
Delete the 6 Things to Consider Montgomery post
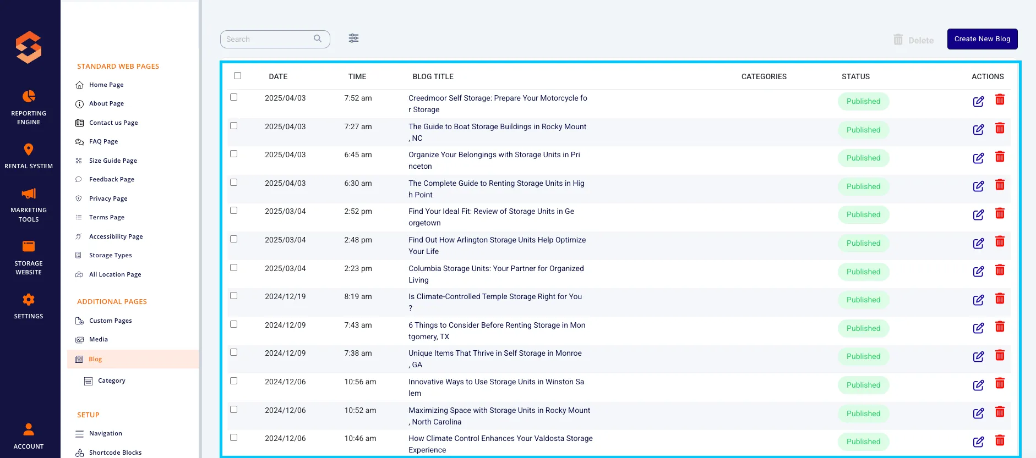coord(1000,327)
